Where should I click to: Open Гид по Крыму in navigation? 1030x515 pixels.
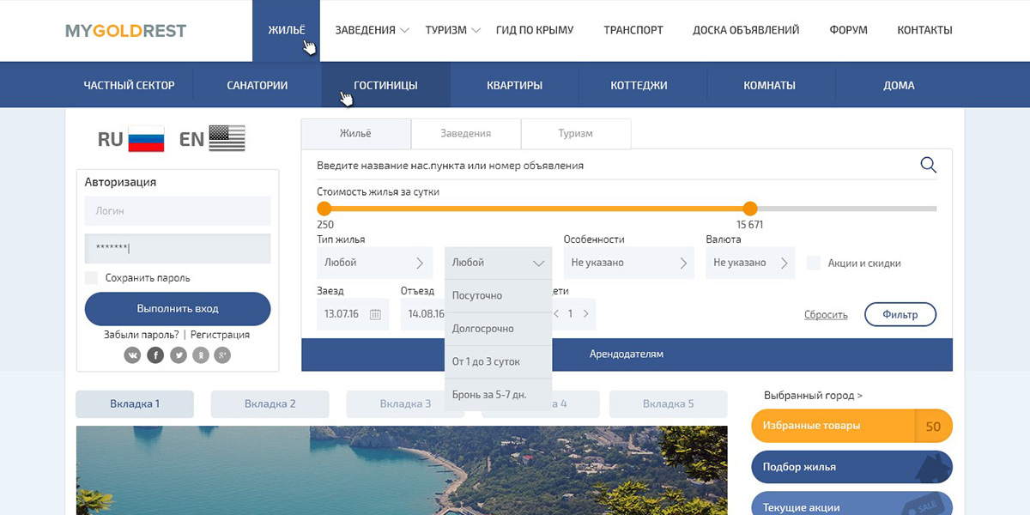[535, 30]
